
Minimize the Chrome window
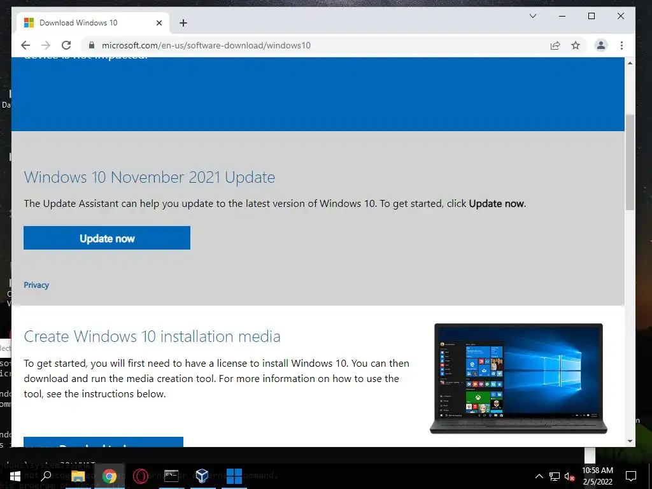point(562,16)
